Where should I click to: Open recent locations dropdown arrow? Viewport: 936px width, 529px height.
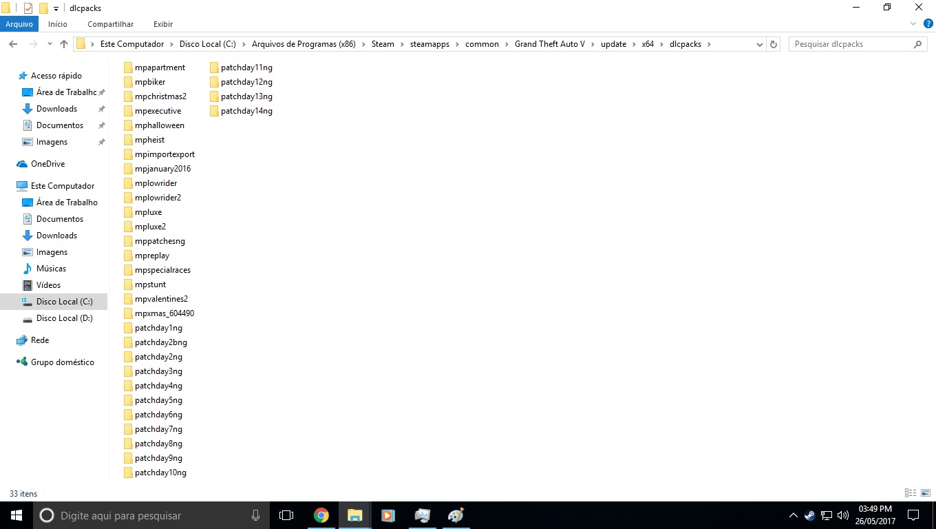pyautogui.click(x=49, y=44)
